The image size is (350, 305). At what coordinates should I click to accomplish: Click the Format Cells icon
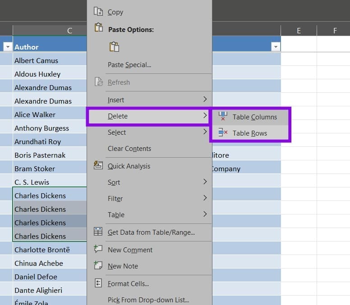coord(98,283)
